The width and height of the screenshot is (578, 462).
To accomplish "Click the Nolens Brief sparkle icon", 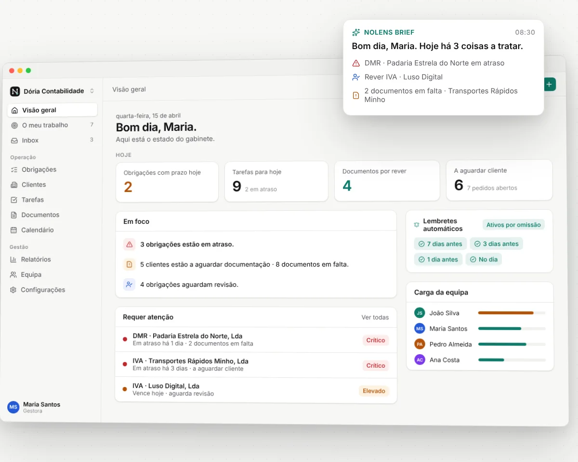I will 356,32.
